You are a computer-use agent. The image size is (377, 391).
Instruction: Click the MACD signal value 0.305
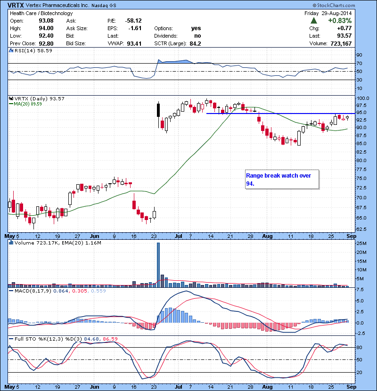click(80, 291)
